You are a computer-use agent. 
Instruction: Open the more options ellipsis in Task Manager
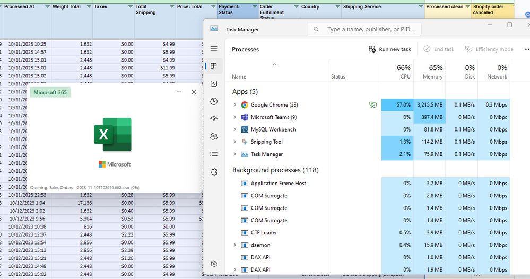click(x=527, y=49)
